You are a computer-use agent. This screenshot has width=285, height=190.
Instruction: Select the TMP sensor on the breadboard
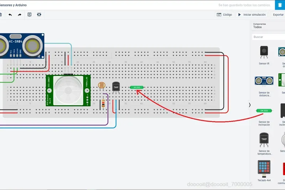click(116, 88)
